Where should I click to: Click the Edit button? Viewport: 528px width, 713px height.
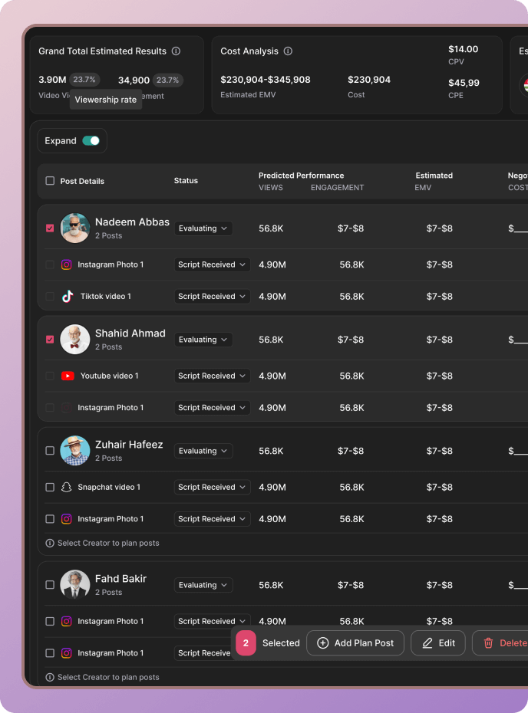(438, 643)
